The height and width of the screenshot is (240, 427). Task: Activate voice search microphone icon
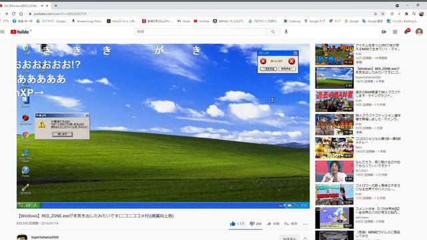coord(286,31)
